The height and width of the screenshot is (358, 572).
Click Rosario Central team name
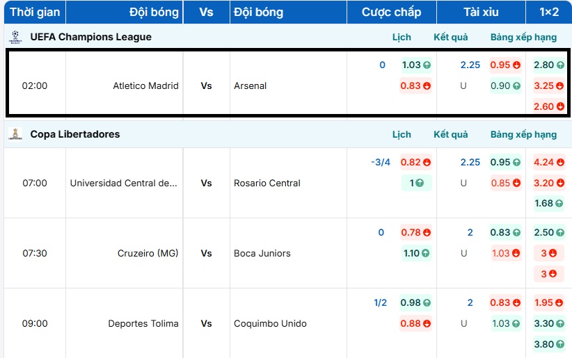pyautogui.click(x=267, y=183)
